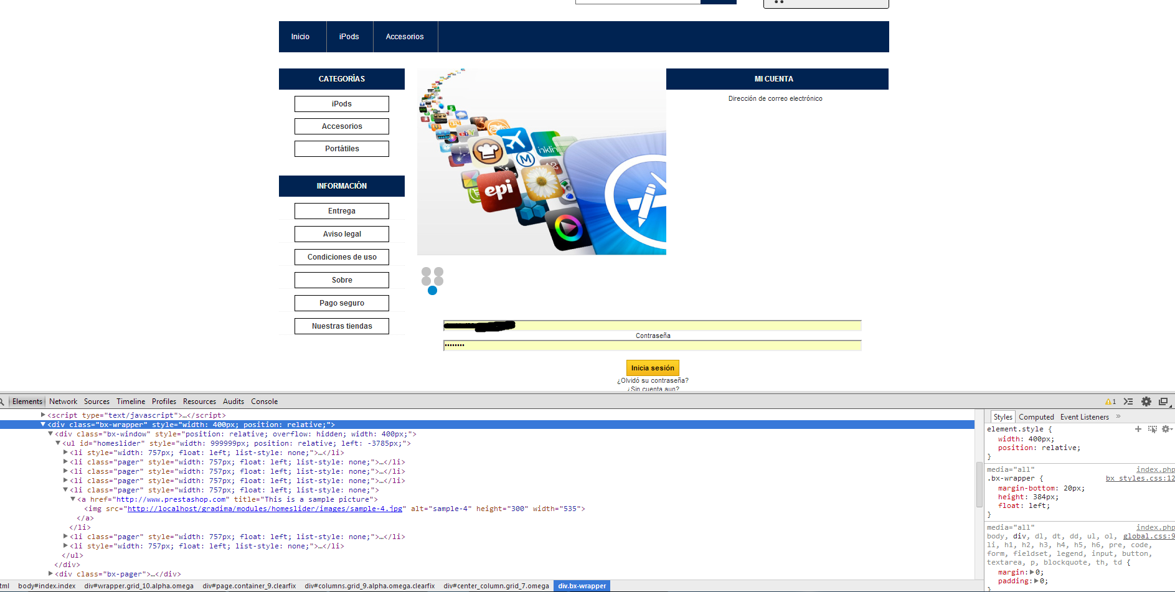Select div#page.container_9.clearfix breadcrumb
Screen dimensions: 1175x592
[249, 586]
